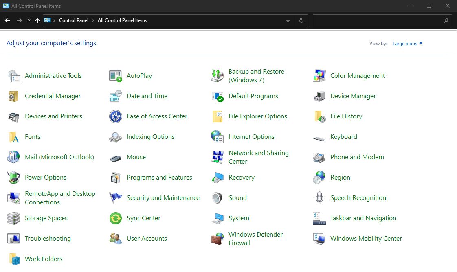Open the Device Manager icon
Viewport: 457px width, 272px height.
point(319,96)
